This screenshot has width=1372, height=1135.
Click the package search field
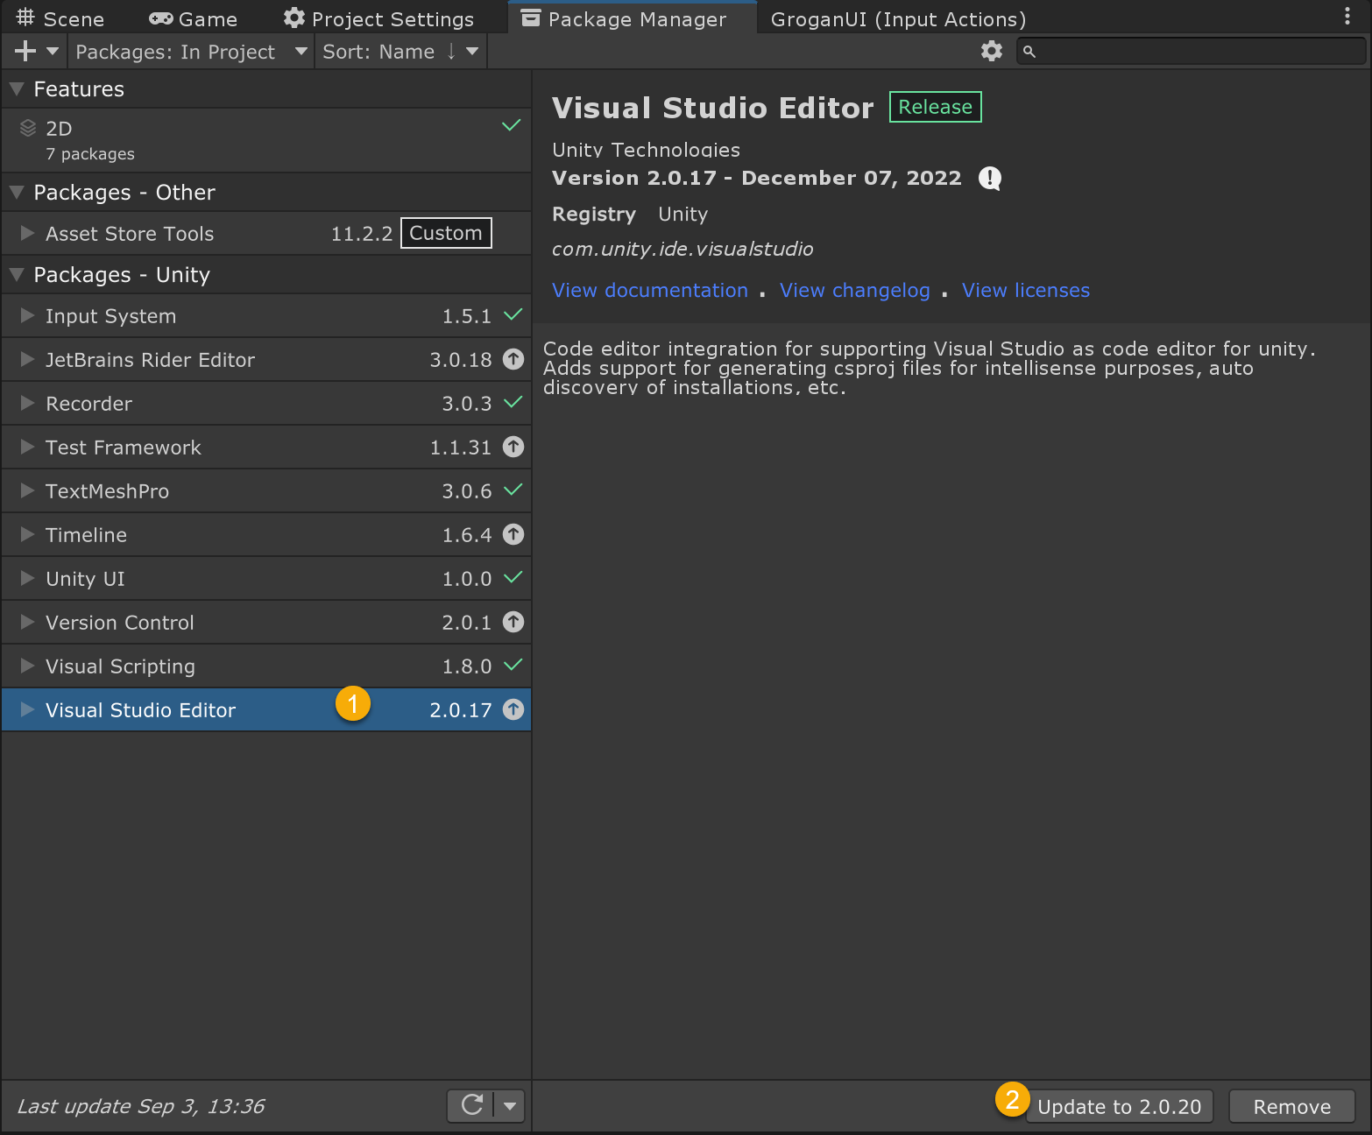1192,52
